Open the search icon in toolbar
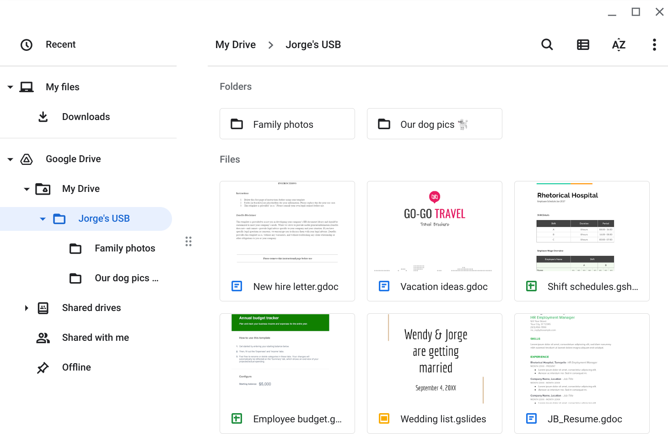Viewport: 668px width, 442px height. coord(547,44)
